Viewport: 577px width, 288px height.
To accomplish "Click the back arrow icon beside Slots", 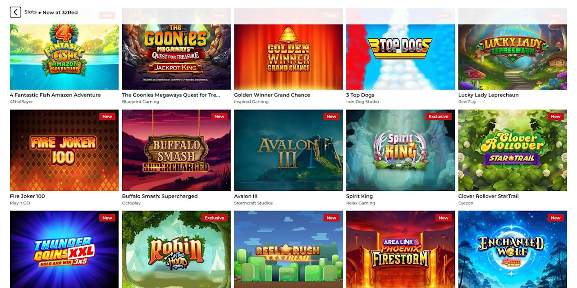I will click(15, 12).
